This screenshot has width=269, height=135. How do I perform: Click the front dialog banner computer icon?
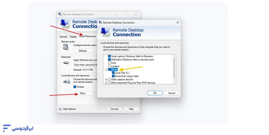(x=105, y=32)
